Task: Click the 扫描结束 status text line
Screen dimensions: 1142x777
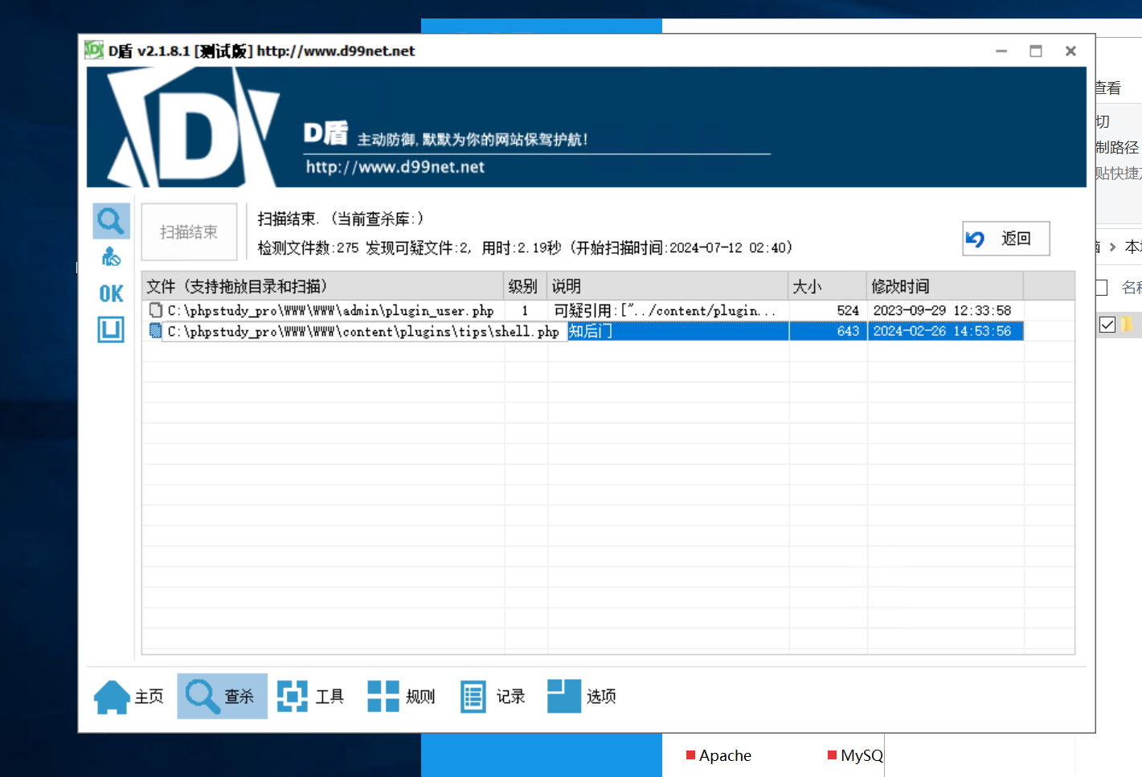Action: [x=341, y=219]
